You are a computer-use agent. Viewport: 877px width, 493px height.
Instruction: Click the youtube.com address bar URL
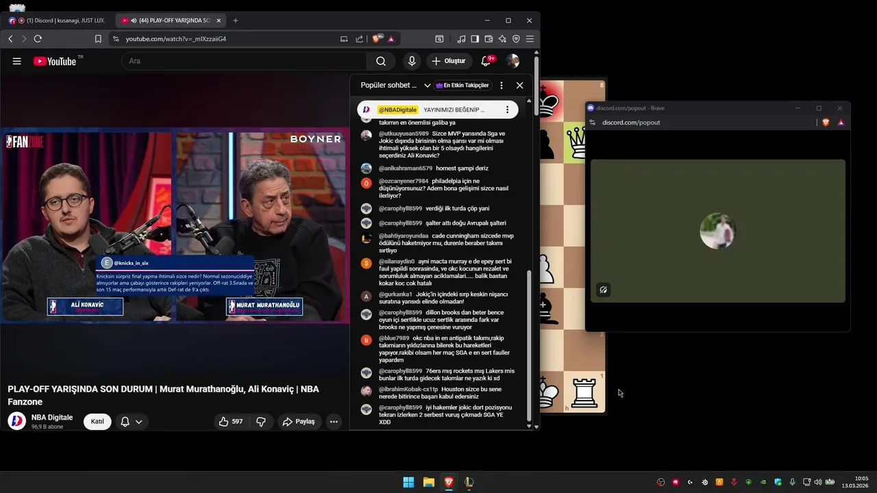(x=176, y=39)
